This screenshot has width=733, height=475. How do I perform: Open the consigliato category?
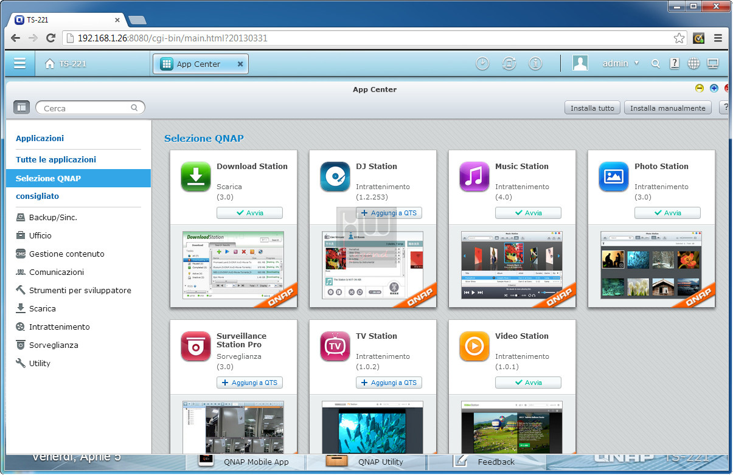pos(37,196)
